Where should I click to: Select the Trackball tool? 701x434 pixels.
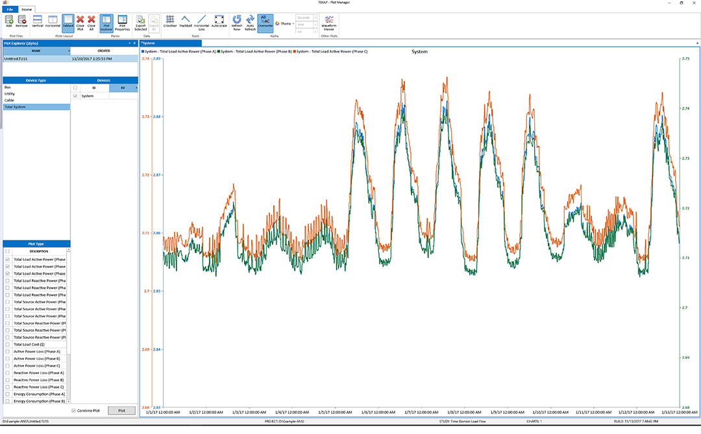point(185,21)
